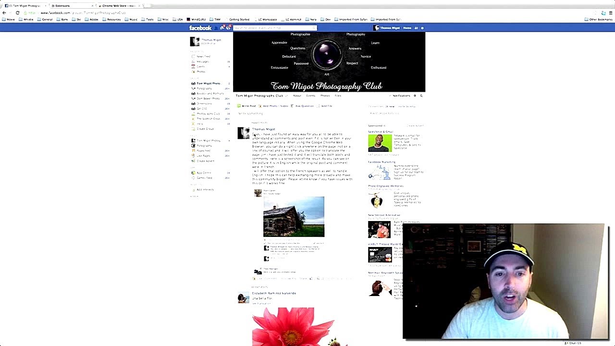This screenshot has height=346, width=615.
Task: Click the Write Post option
Action: (247, 106)
